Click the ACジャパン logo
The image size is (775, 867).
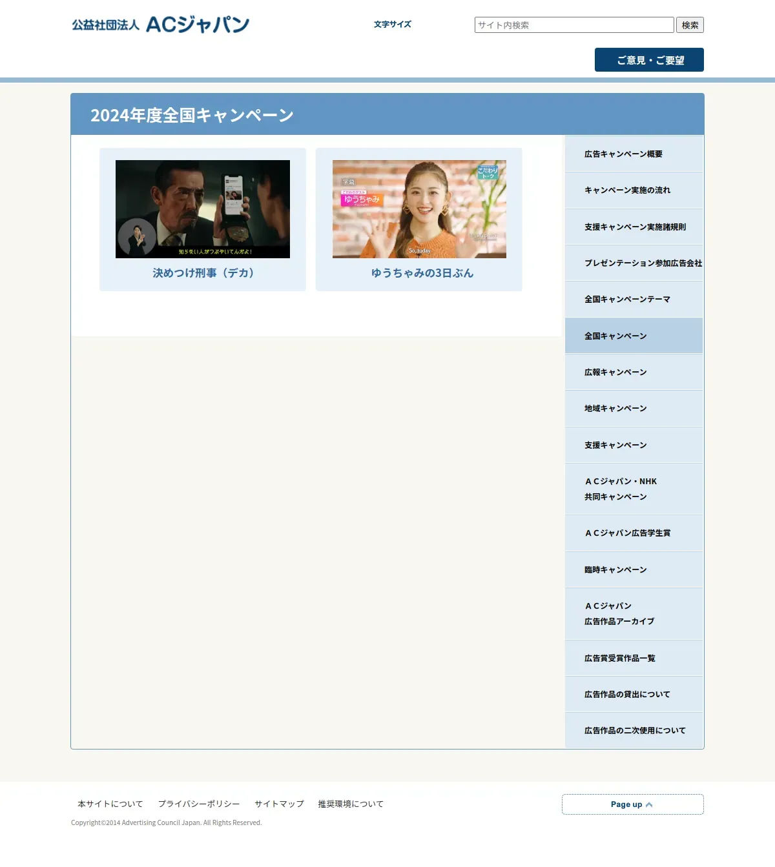160,25
